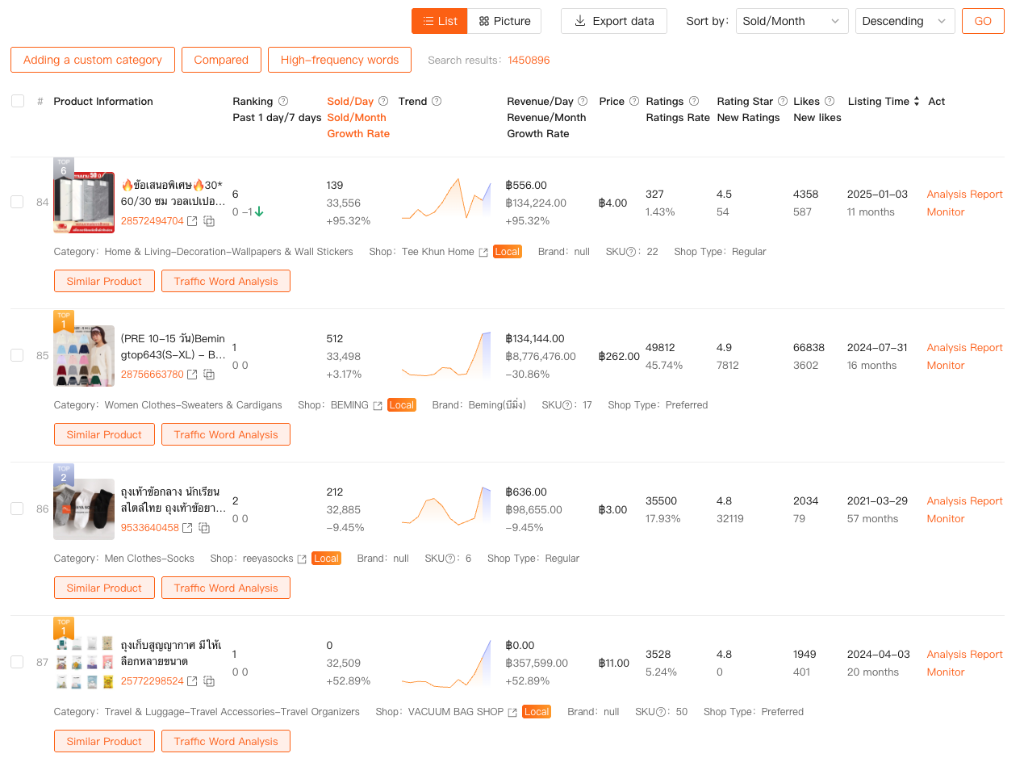Copy product ID 28756663780 using copy icon

coord(209,375)
